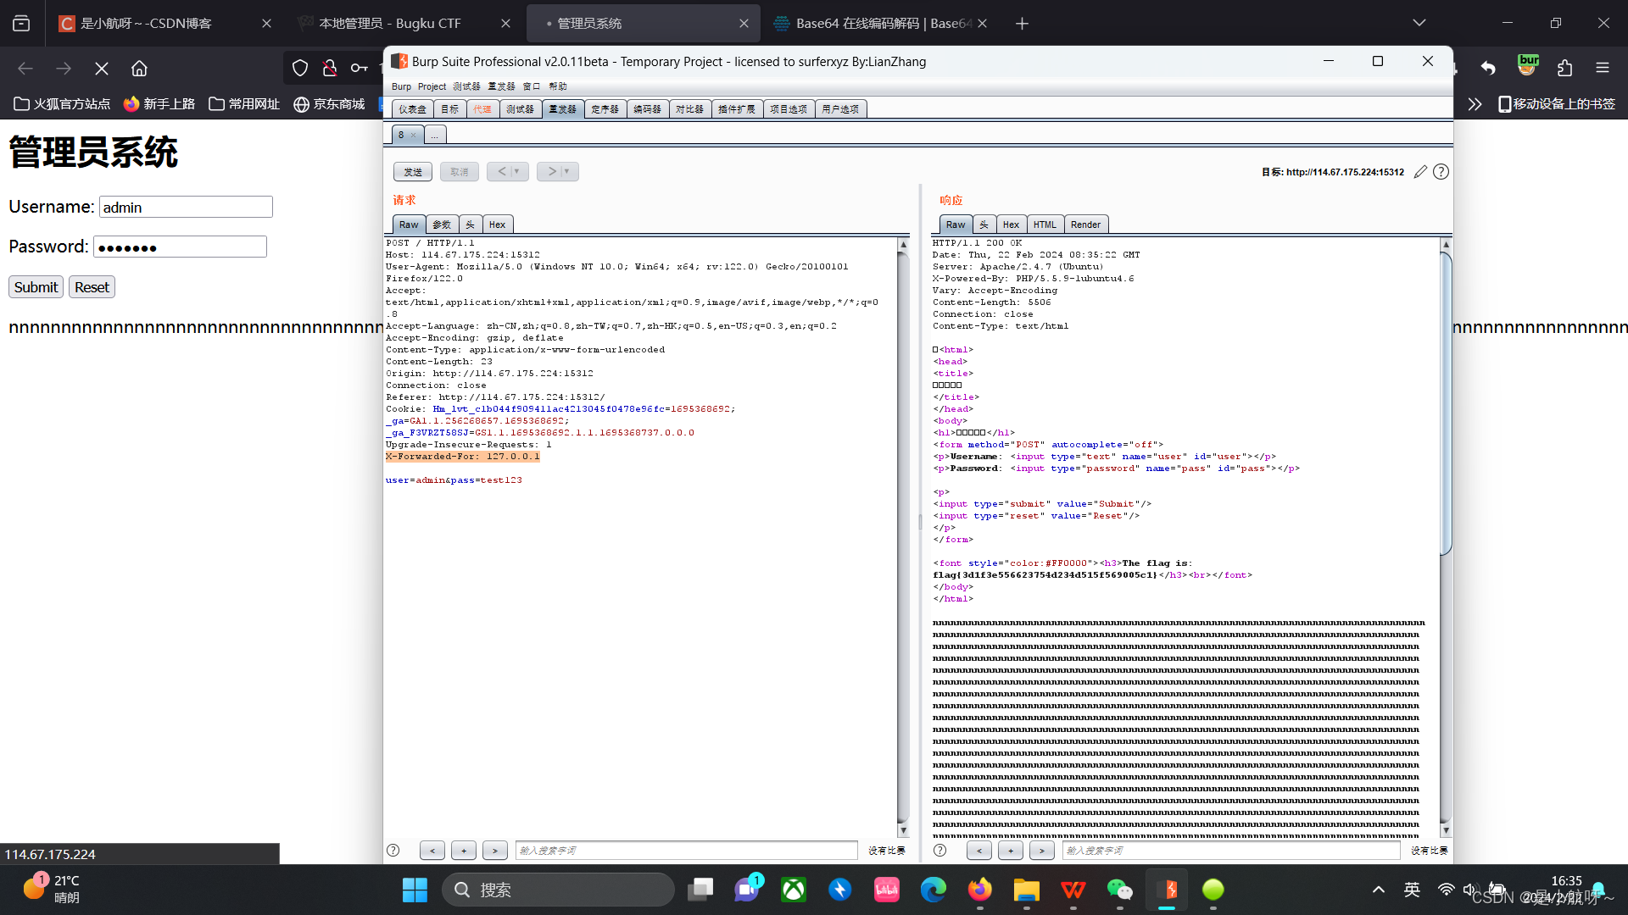Click request pane vertical scrollbar

(903, 537)
